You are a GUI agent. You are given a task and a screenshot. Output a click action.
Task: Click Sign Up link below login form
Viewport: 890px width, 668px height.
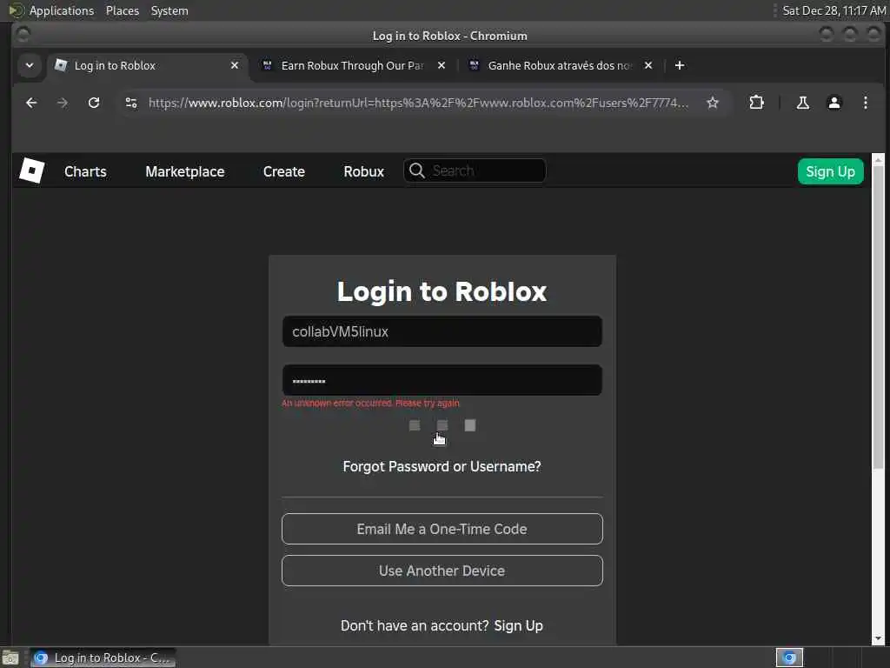(x=518, y=625)
